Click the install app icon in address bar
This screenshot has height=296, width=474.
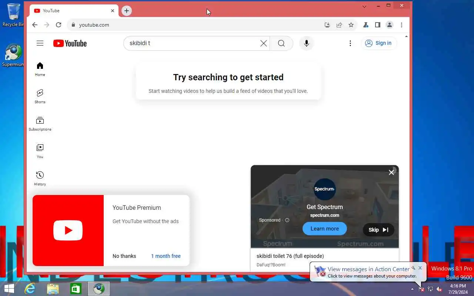point(327,25)
